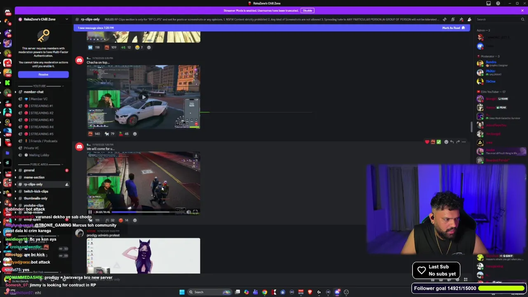Open More options on hovered message
Image resolution: width=528 pixels, height=297 pixels.
pos(464,142)
